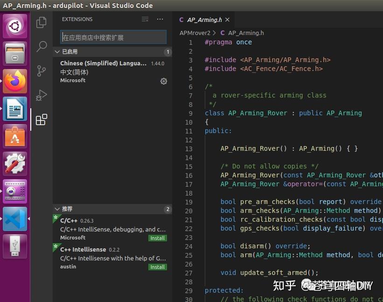Focus the extension marketplace search box
This screenshot has height=302, width=383.
pos(113,37)
